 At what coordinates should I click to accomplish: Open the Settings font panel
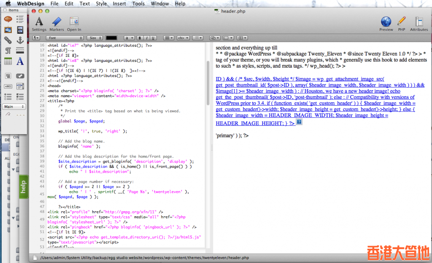pyautogui.click(x=39, y=24)
